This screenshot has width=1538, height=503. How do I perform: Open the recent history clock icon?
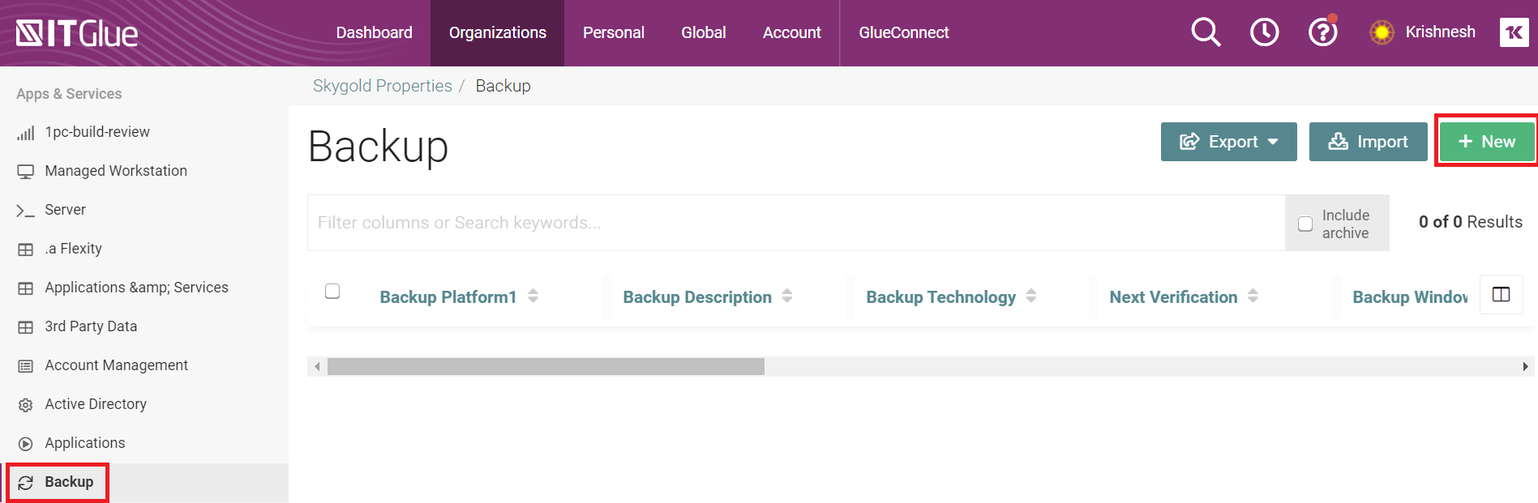click(x=1264, y=32)
